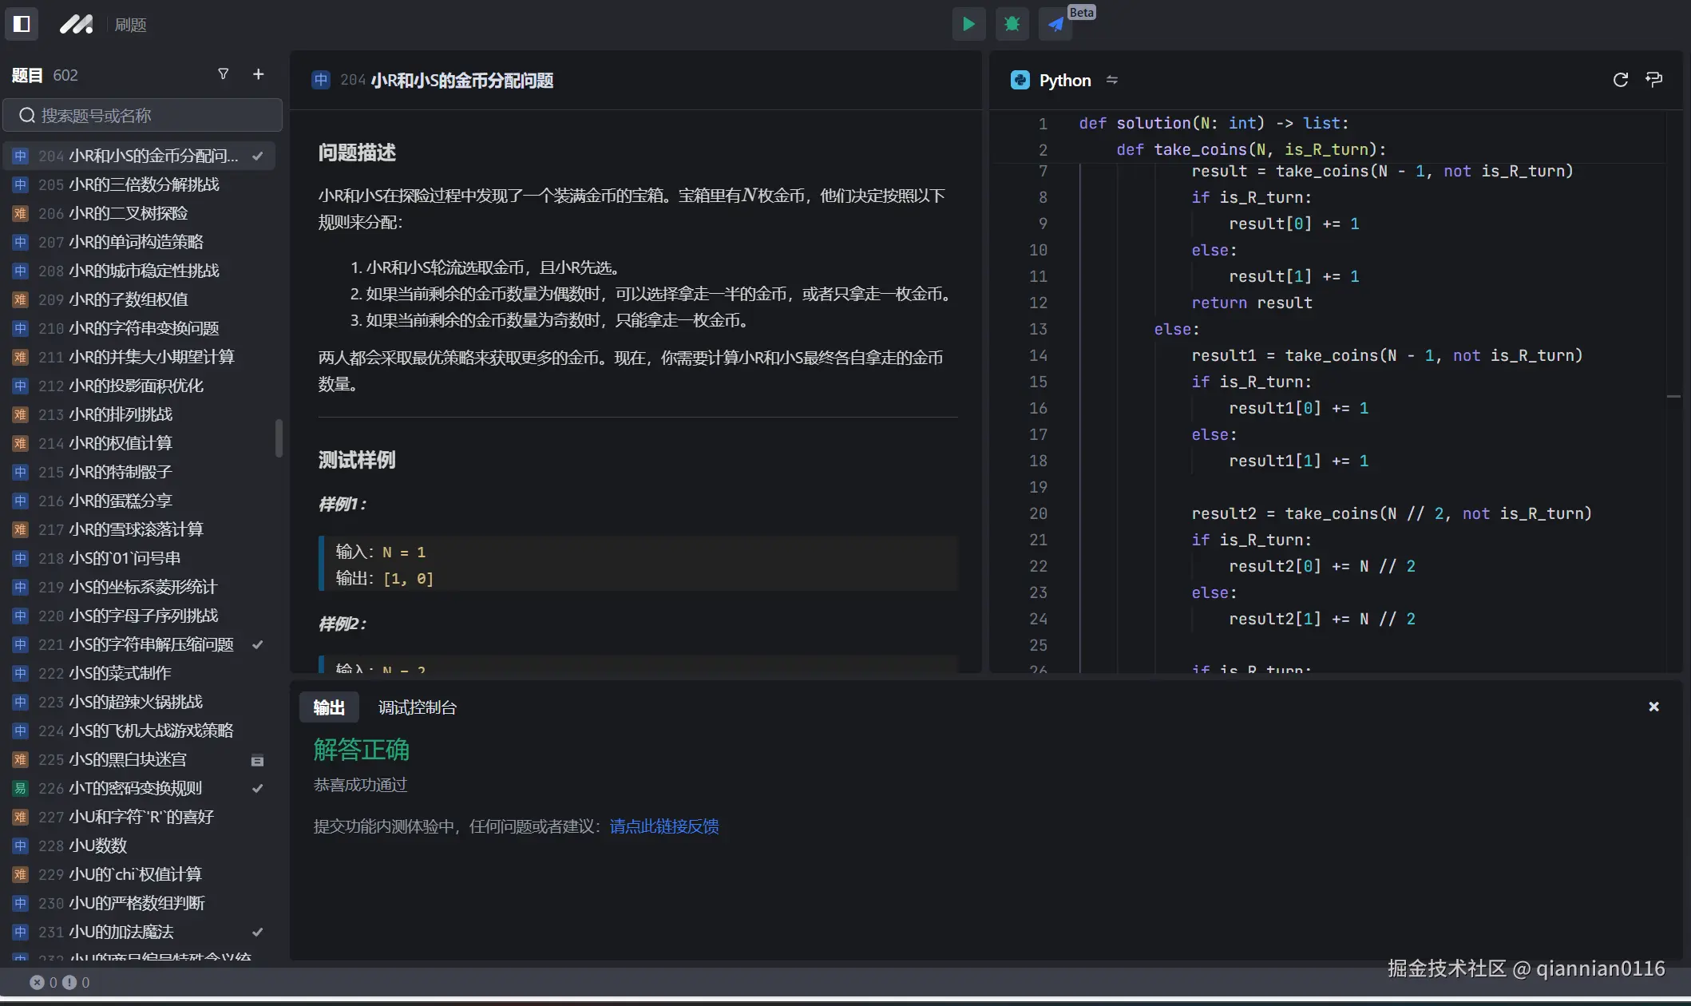This screenshot has width=1691, height=1006.
Task: Click the code formatting icon beside refresh
Action: point(1653,79)
